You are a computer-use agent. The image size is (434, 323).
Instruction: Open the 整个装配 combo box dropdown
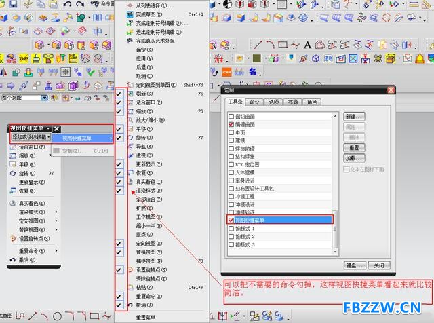pyautogui.click(x=44, y=98)
